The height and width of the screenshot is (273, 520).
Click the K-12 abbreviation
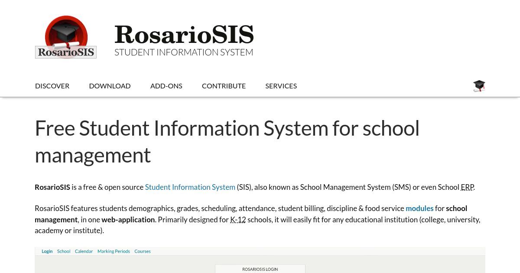tap(238, 220)
